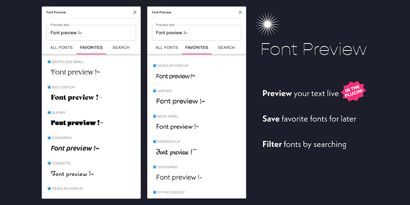Image resolution: width=410 pixels, height=205 pixels.
Task: Click the Bely Display font name label
Action: click(64, 87)
